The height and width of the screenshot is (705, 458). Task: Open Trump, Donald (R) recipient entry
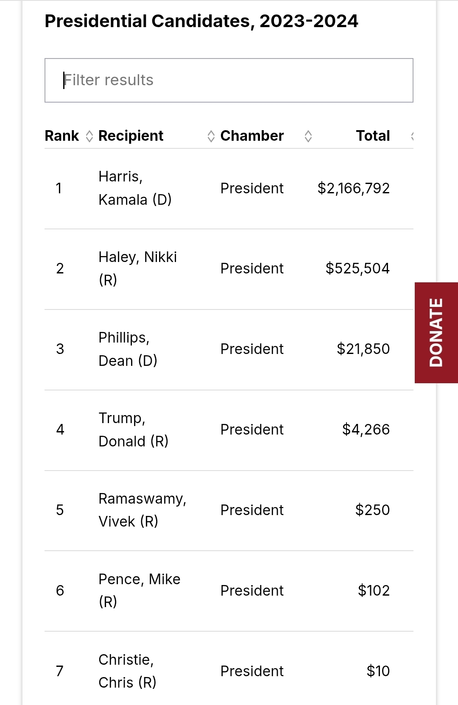point(133,429)
